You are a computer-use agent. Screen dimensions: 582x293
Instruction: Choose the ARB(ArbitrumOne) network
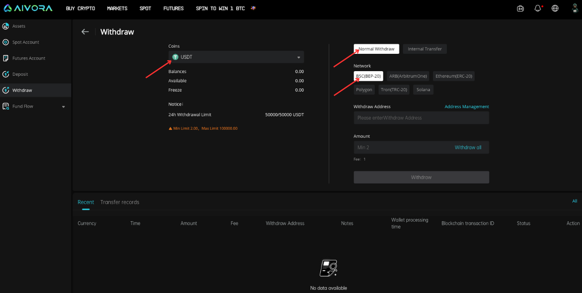point(408,76)
